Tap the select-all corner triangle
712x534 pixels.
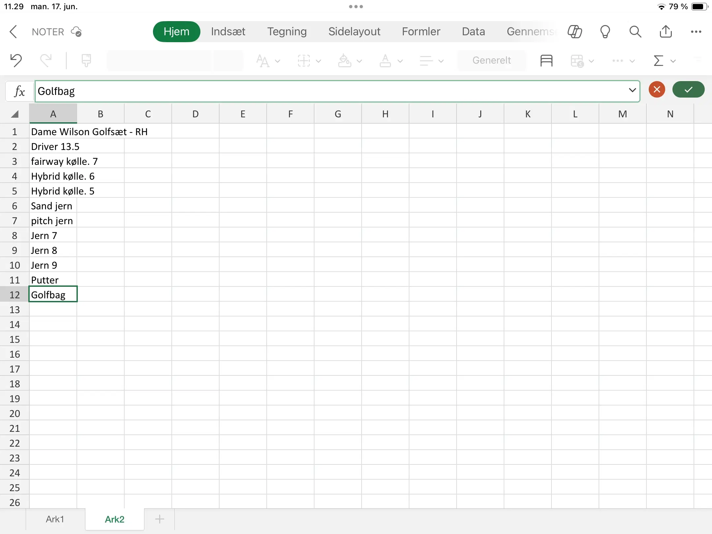15,114
